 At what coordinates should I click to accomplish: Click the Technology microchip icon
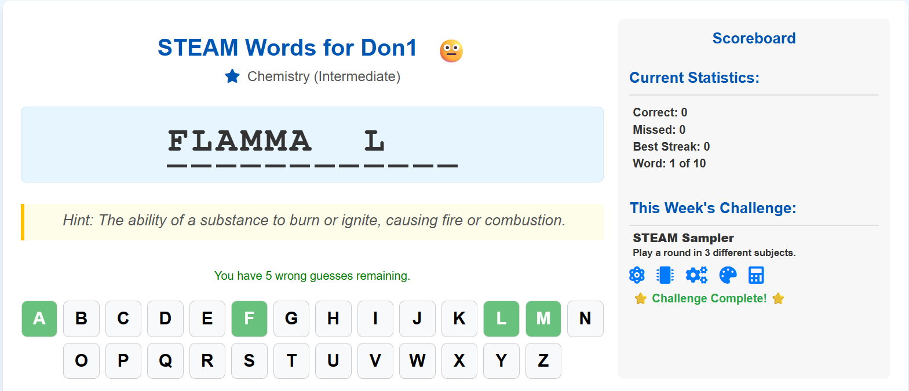(665, 275)
